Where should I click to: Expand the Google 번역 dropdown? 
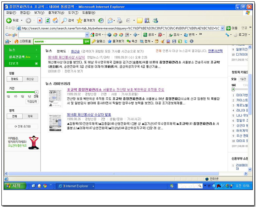click(196, 35)
